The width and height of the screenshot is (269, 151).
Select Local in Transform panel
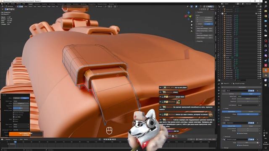[208, 24]
